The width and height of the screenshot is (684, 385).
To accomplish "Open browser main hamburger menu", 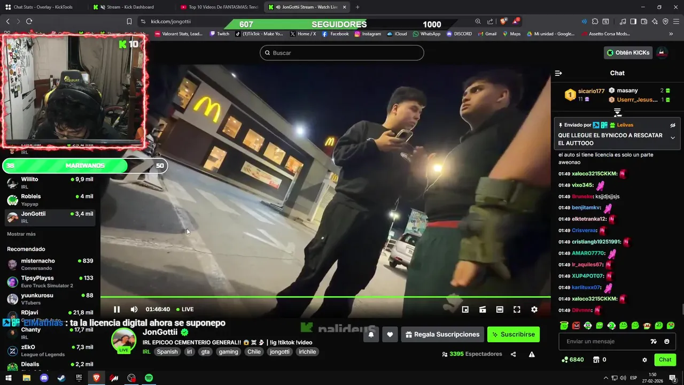I will tap(676, 21).
